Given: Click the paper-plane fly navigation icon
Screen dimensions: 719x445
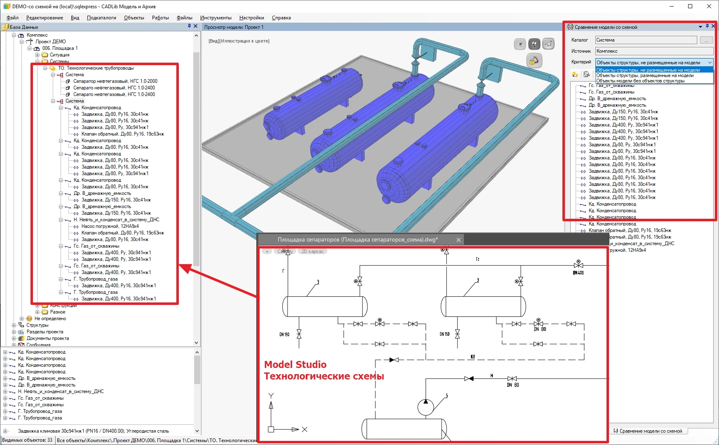Looking at the screenshot, I should tap(548, 44).
